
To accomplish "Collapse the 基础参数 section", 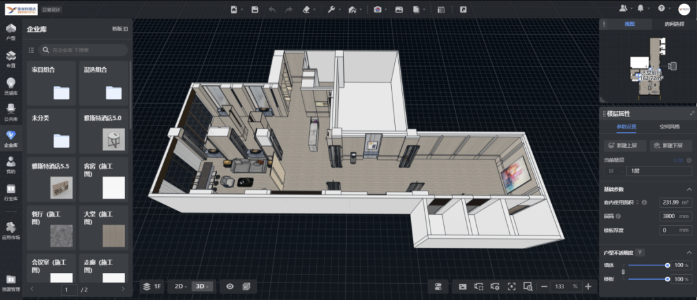I will 687,189.
